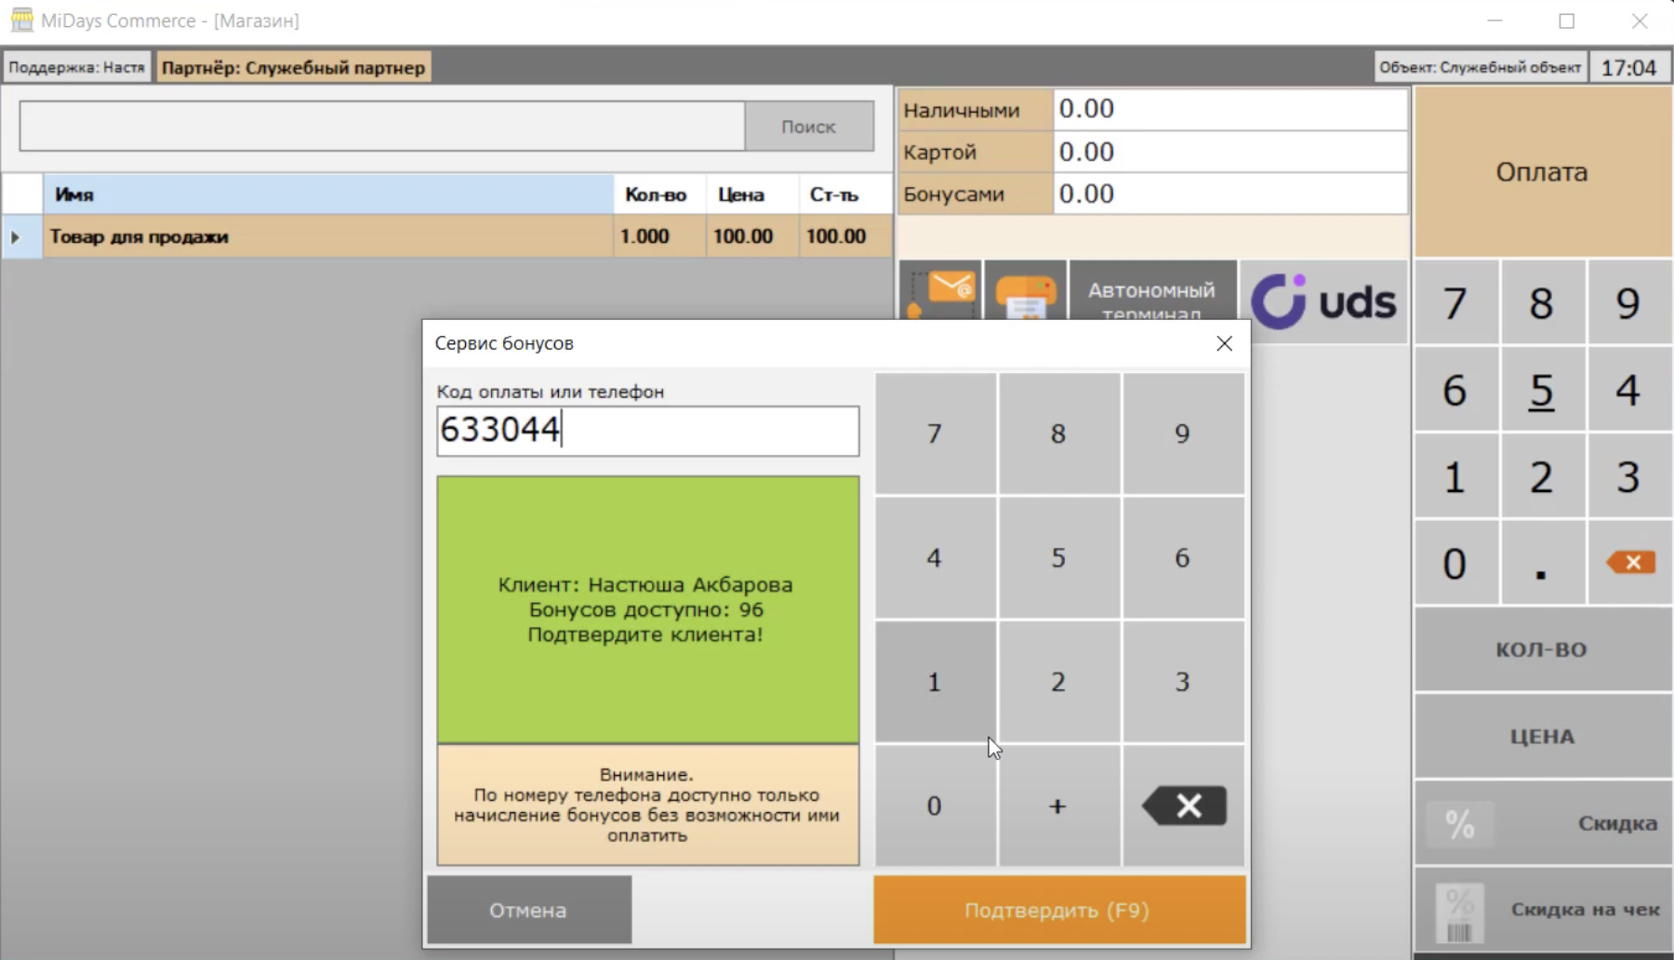
Task: Click the Внимание phone number notice panel
Action: pos(647,805)
